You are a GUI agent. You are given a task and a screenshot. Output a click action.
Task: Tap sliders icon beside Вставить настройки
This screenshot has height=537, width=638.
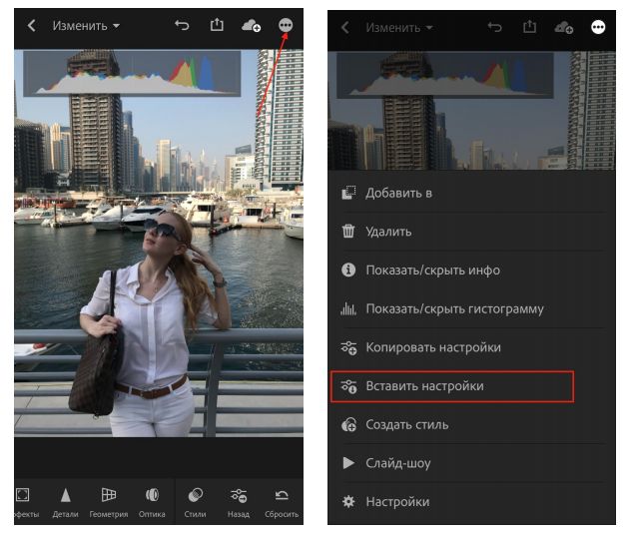[x=348, y=386]
